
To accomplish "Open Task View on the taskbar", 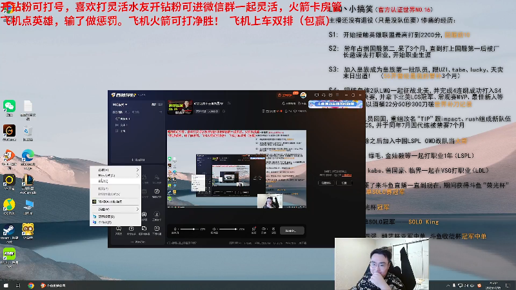I will click(18, 285).
